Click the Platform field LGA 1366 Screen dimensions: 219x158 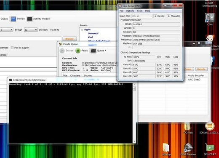156,44
